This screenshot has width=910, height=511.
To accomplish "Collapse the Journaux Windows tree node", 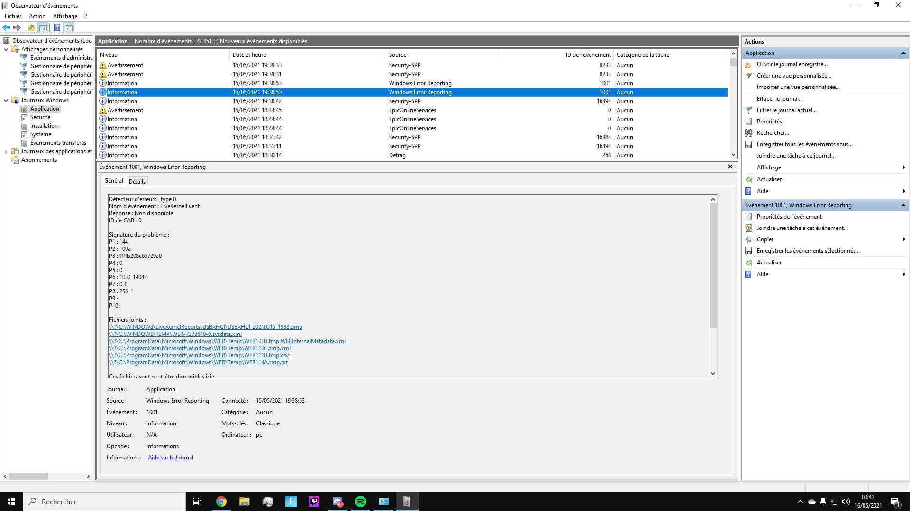I will (x=6, y=100).
